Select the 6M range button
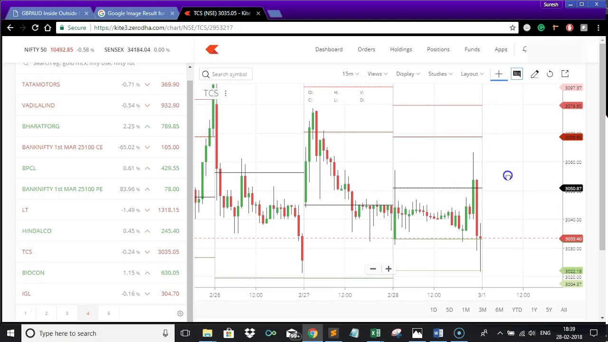 coord(499,310)
